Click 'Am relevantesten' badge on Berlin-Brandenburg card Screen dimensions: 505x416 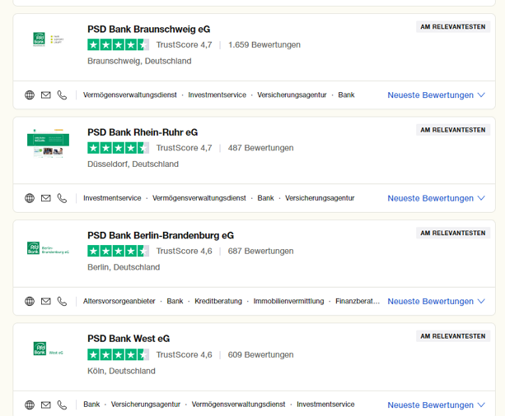(x=453, y=233)
